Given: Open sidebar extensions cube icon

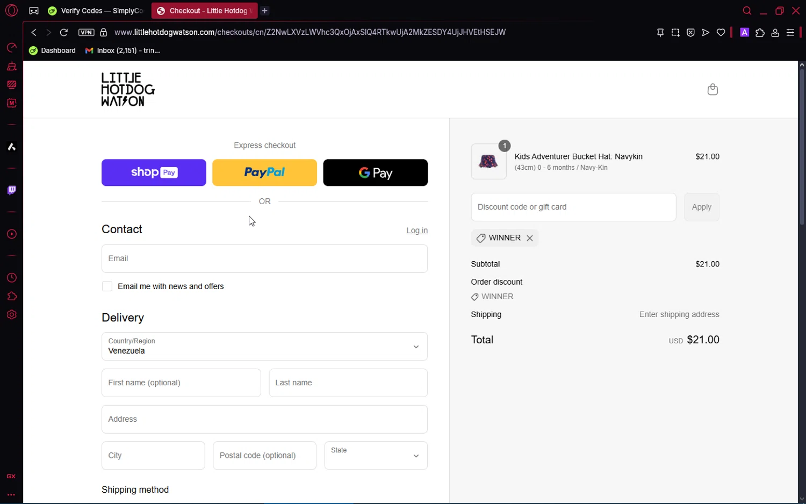Looking at the screenshot, I should [11, 296].
